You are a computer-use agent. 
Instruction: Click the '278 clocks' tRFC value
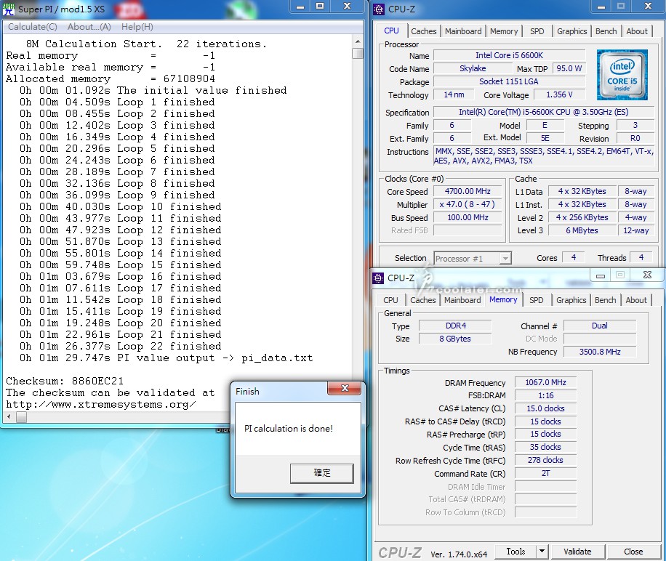(x=545, y=460)
